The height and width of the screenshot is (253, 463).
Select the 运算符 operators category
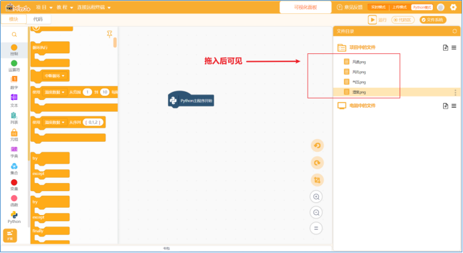coord(14,66)
